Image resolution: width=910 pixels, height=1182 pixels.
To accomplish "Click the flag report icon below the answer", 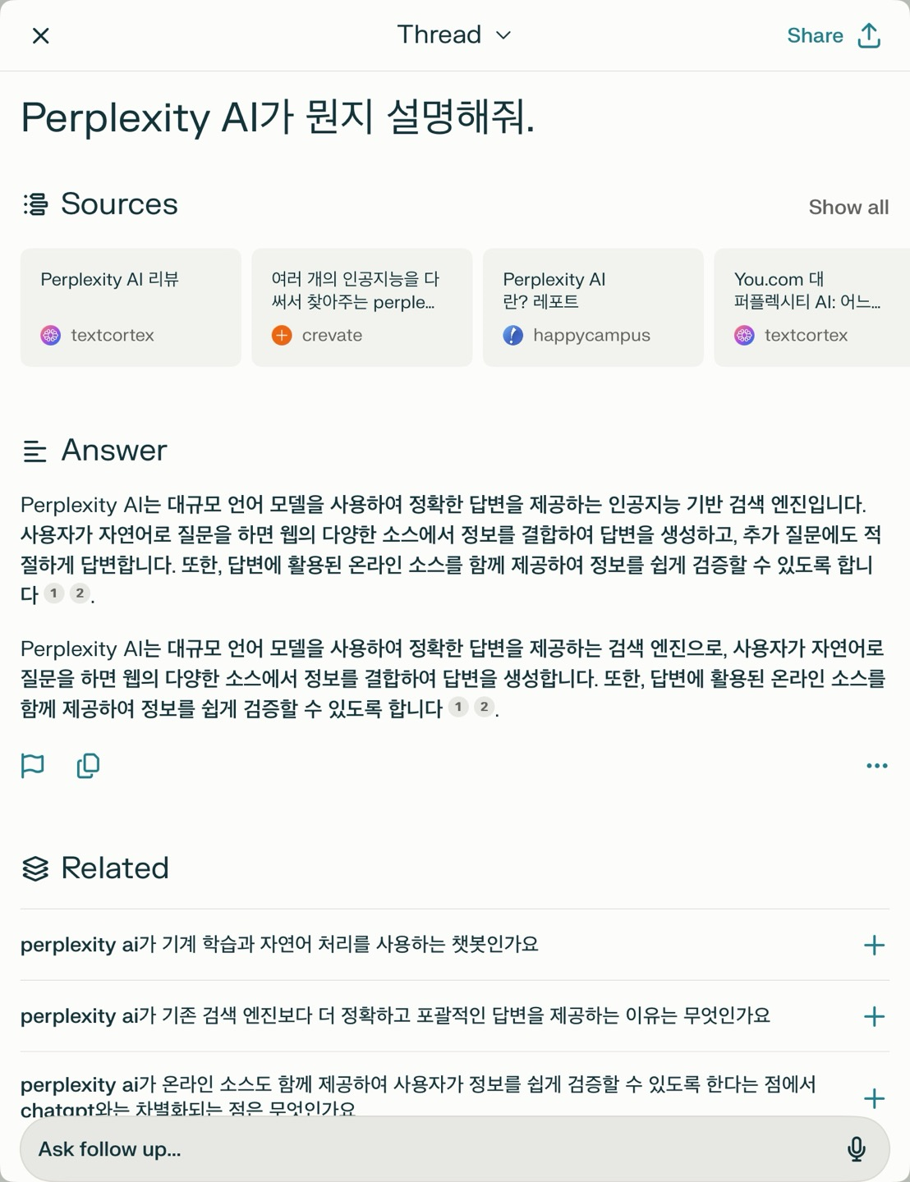I will coord(33,765).
